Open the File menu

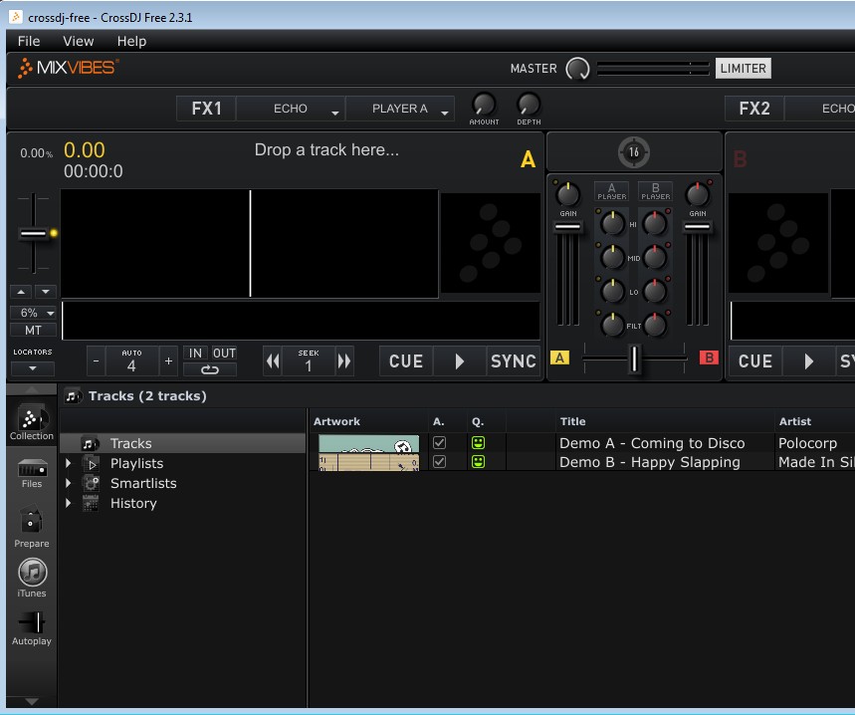[x=29, y=41]
